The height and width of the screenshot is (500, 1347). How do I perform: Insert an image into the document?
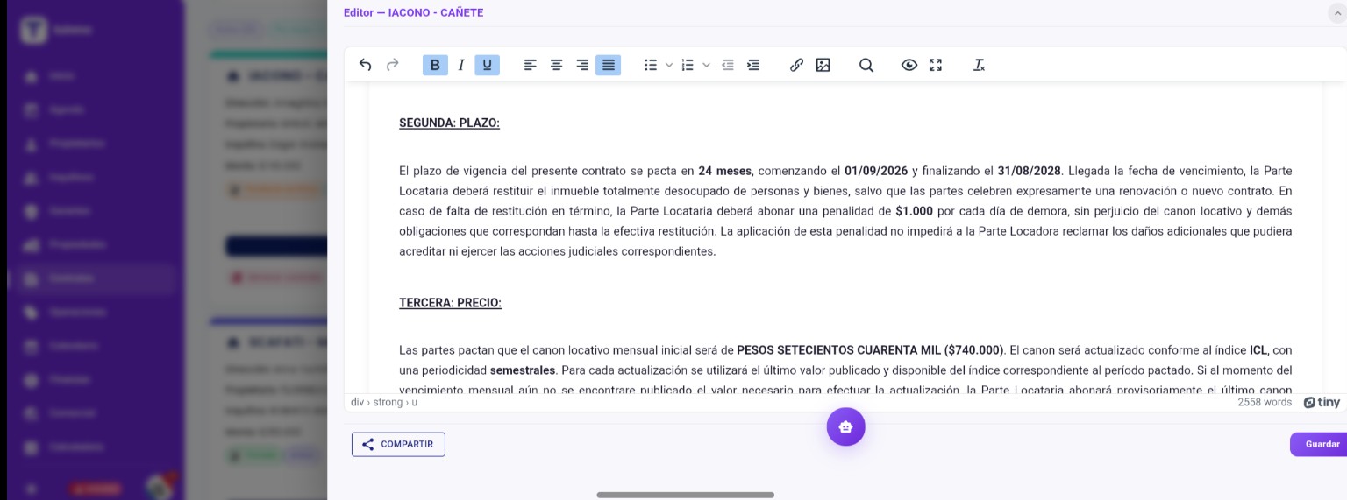click(823, 65)
